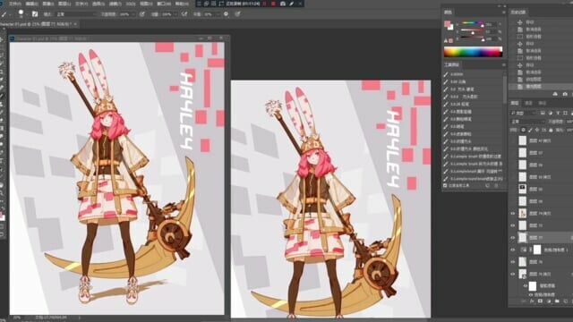
Task: Click the foreground pink swatch in Color panel
Action: (x=447, y=24)
